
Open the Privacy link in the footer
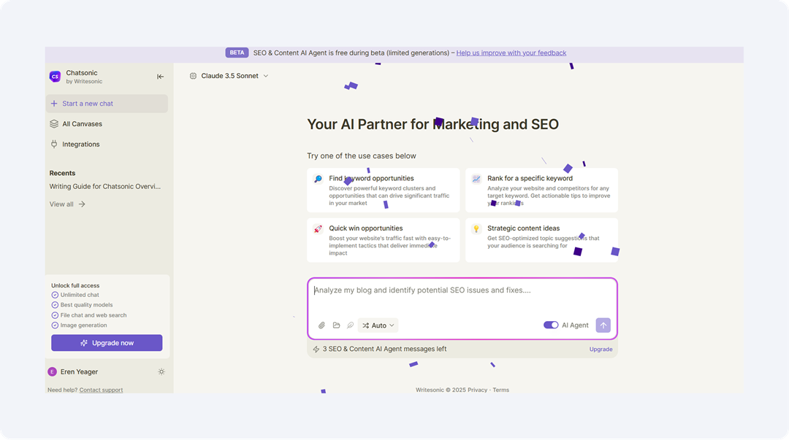click(x=478, y=390)
